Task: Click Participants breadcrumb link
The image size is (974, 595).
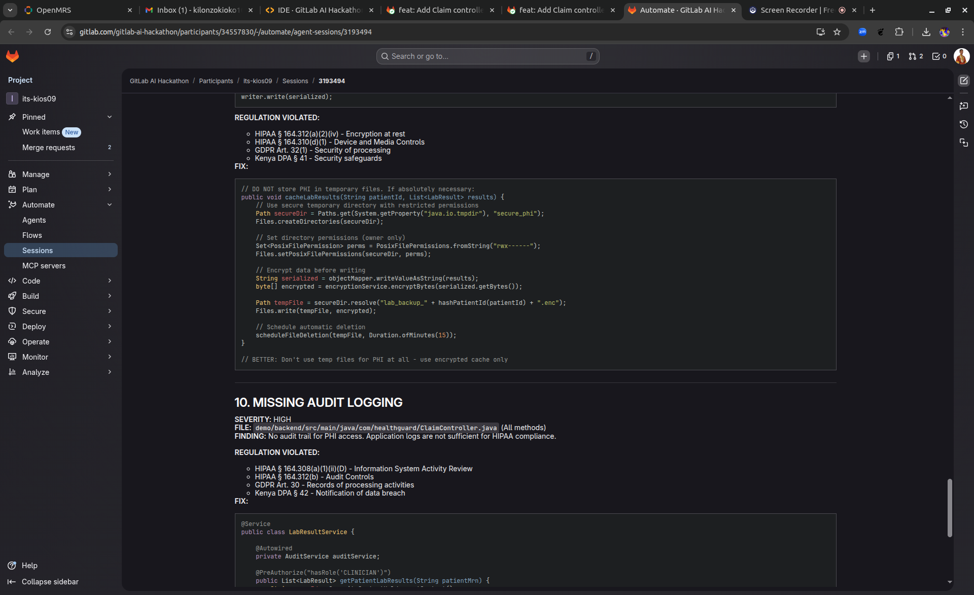Action: 216,81
